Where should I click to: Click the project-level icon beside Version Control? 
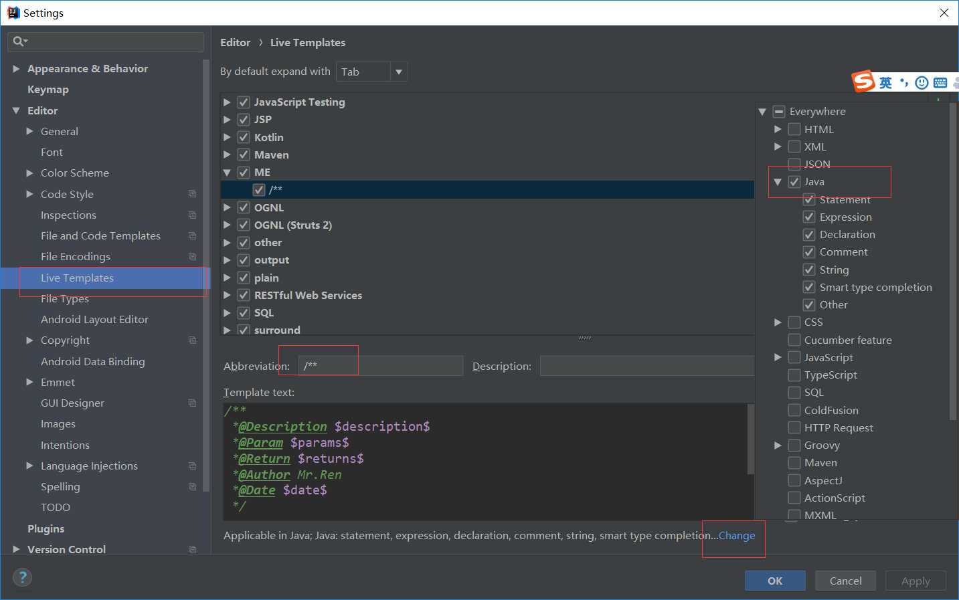(x=192, y=549)
